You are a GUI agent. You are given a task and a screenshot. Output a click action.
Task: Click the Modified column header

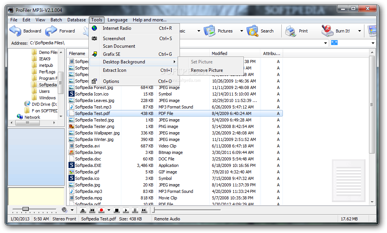(x=235, y=53)
